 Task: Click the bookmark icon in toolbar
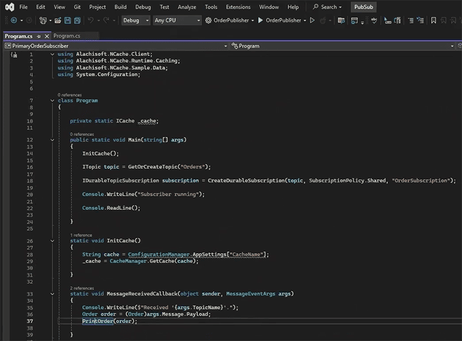click(434, 20)
